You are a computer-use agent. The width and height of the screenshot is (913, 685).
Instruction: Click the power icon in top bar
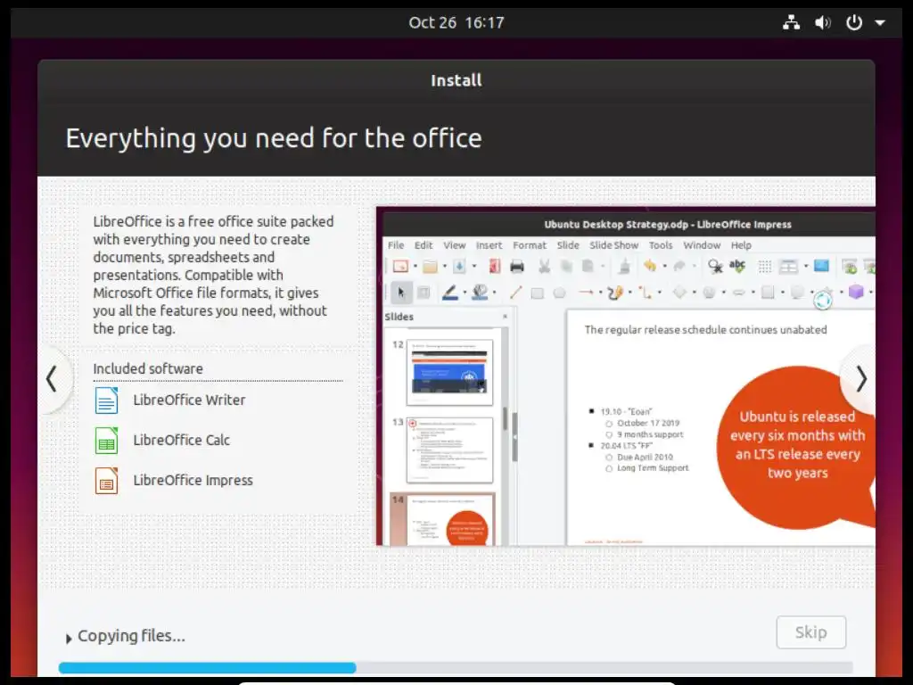point(853,22)
